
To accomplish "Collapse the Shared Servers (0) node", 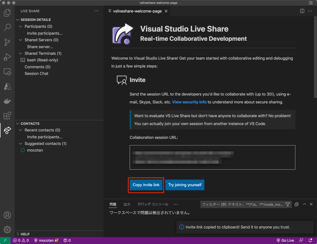I will tap(21, 40).
